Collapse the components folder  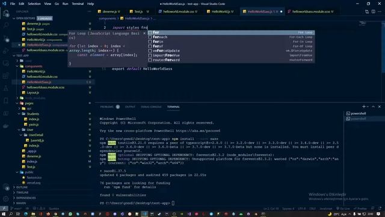coord(17,66)
